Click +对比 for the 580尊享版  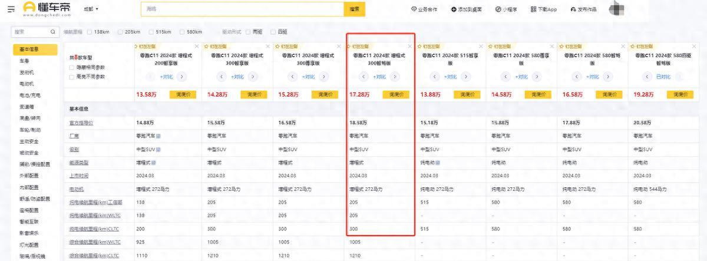coord(521,77)
